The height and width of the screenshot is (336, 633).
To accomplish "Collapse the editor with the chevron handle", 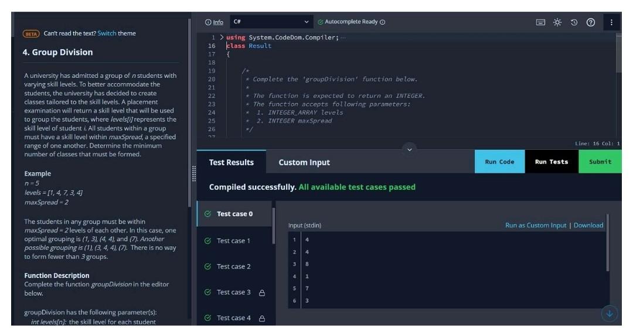I will [x=409, y=150].
